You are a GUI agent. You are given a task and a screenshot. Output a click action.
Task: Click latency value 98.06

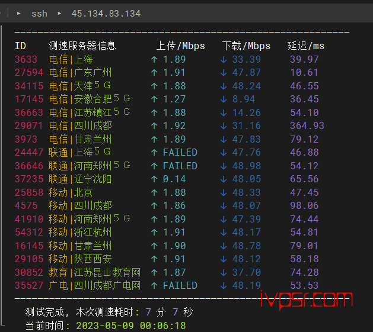pos(304,205)
